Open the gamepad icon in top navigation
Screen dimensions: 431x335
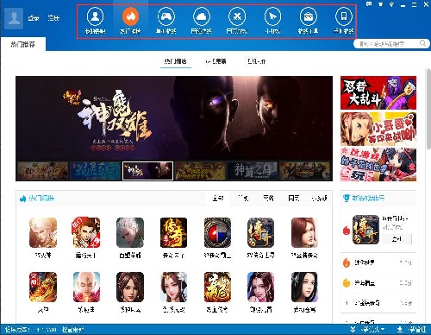tap(166, 16)
